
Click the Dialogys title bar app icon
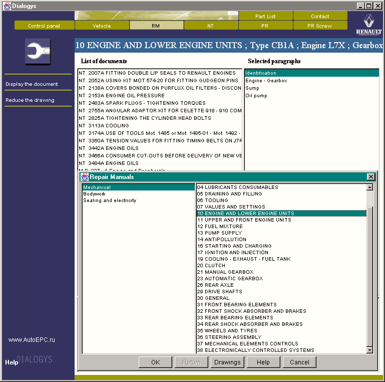(x=7, y=6)
